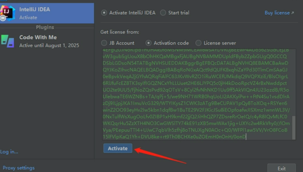Screen dimensions: 303x172
Task: Open the Buy license link
Action: point(277,13)
